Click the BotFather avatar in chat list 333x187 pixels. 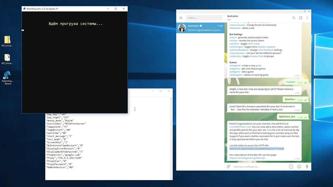click(x=182, y=28)
